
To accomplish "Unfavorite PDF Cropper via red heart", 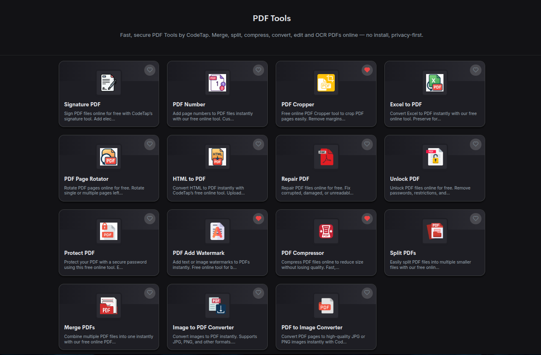I will [367, 70].
